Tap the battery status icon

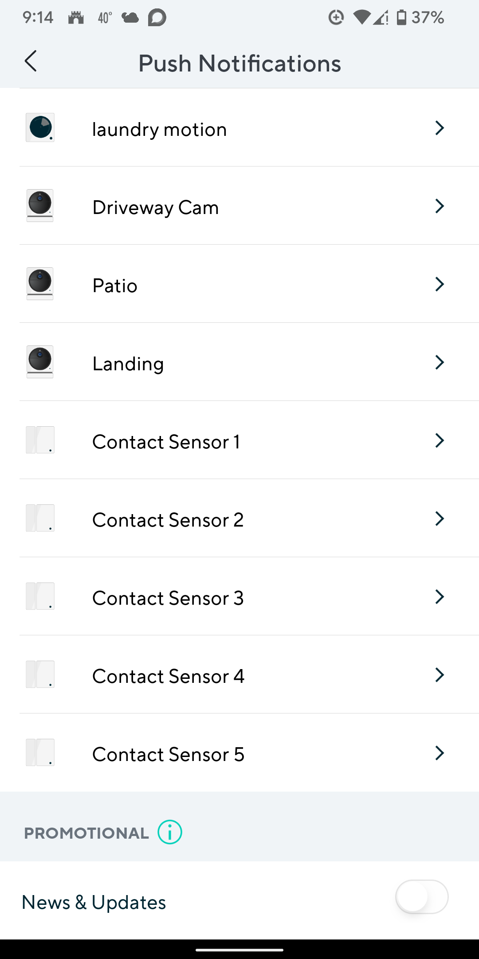[x=401, y=17]
